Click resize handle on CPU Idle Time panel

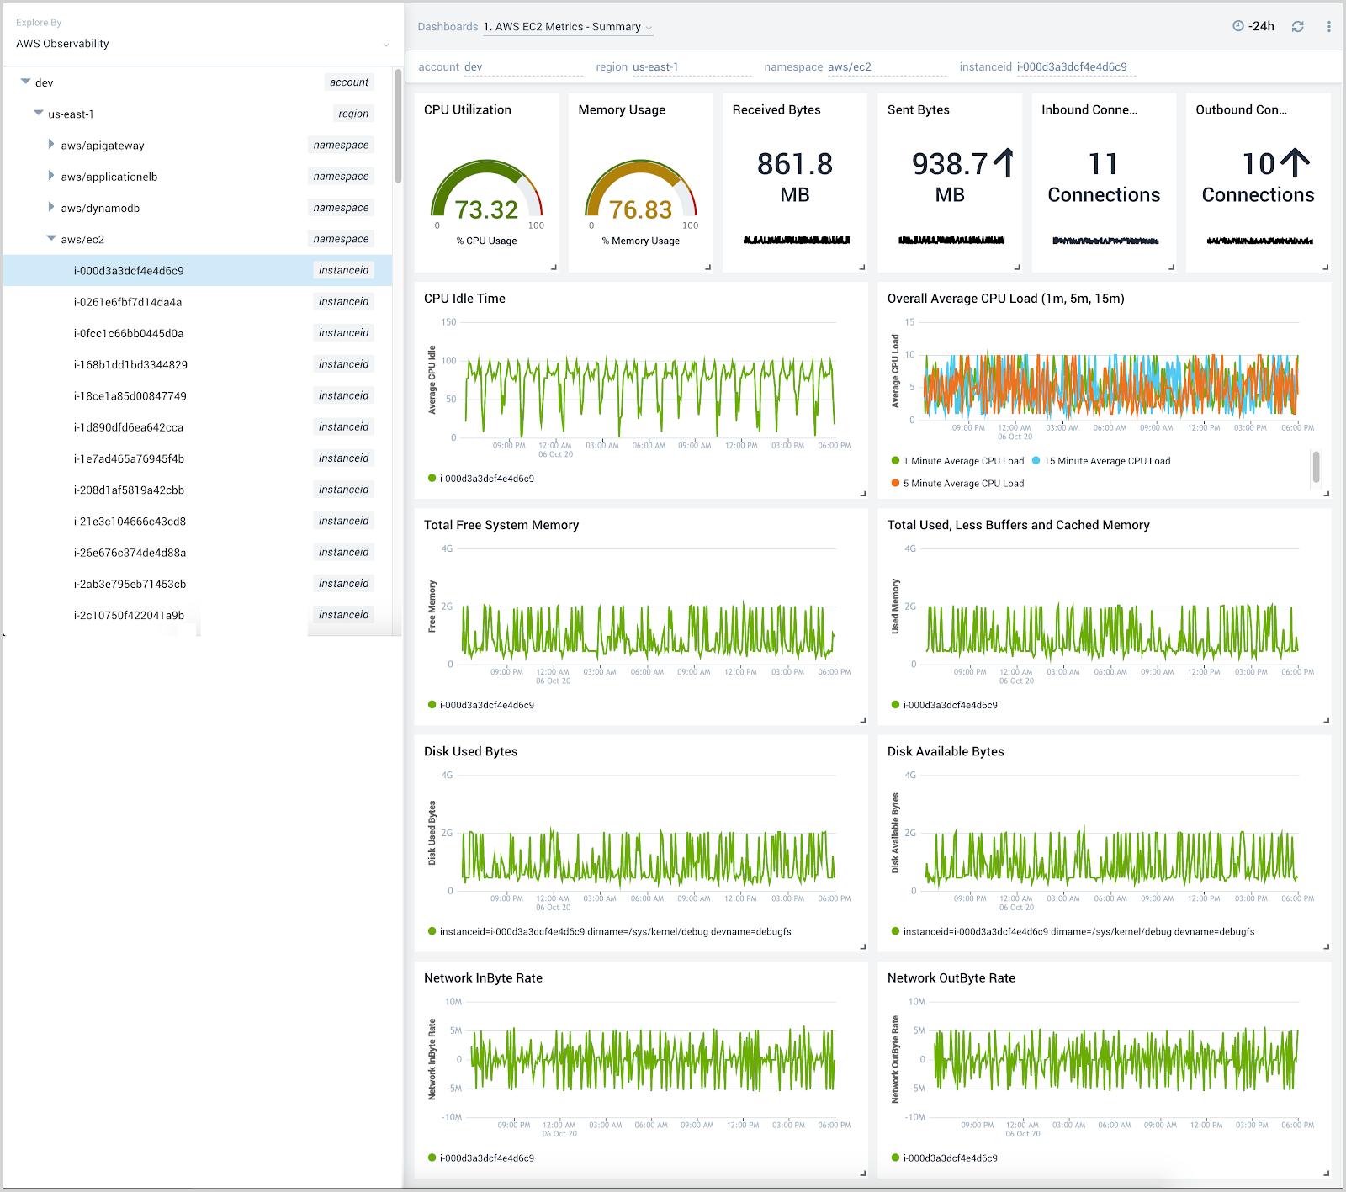[x=862, y=494]
